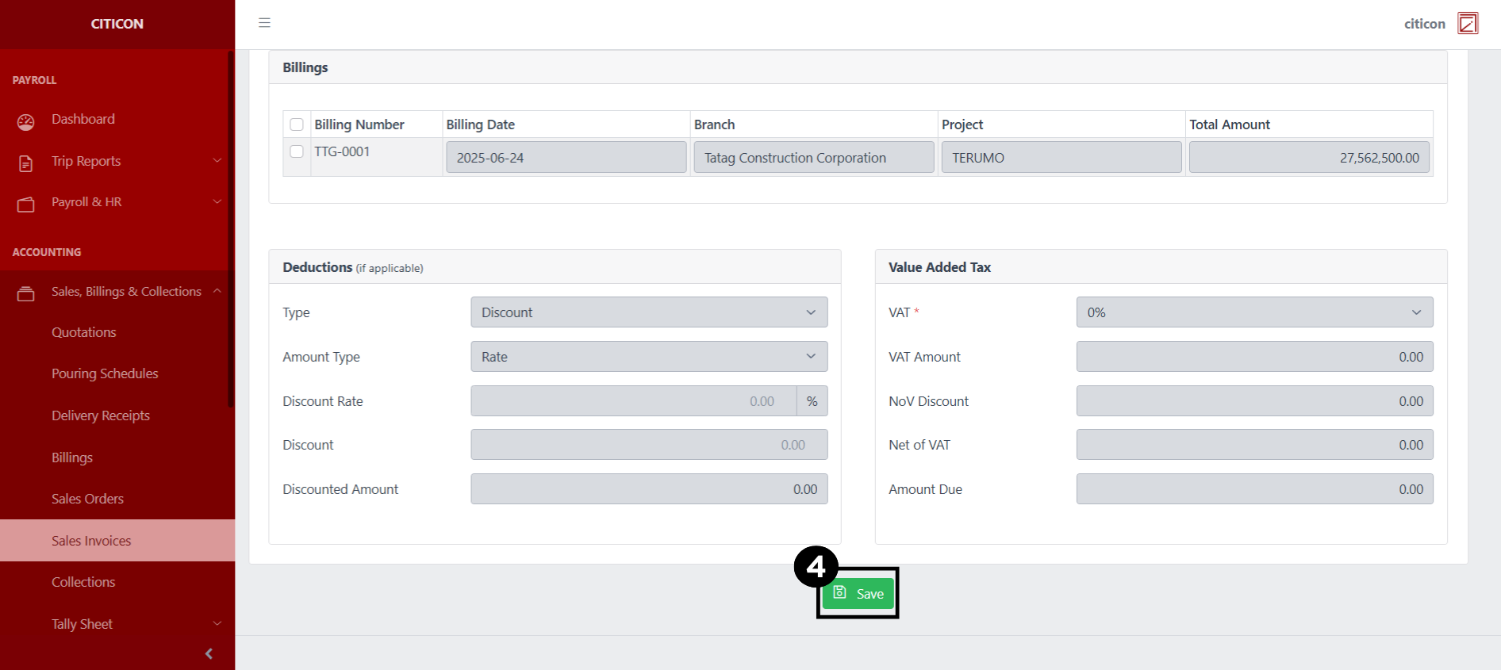Image resolution: width=1501 pixels, height=670 pixels.
Task: Click the VAT Amount field
Action: 1254,357
